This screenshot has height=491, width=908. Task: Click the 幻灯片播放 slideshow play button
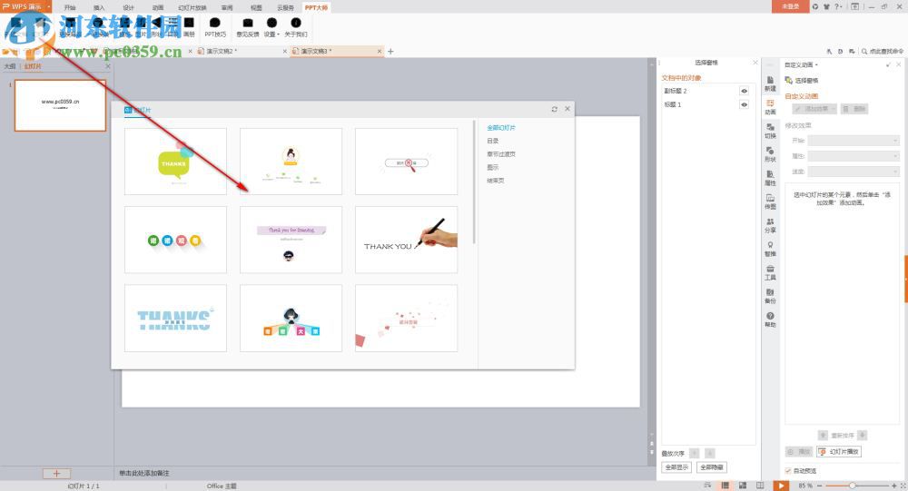coord(839,452)
